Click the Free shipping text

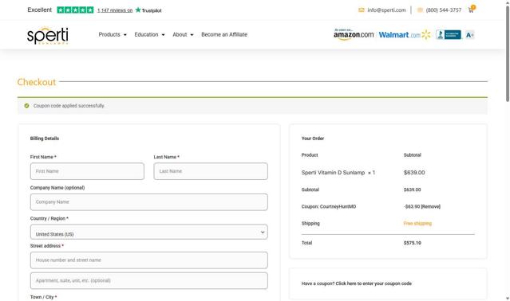coord(417,224)
